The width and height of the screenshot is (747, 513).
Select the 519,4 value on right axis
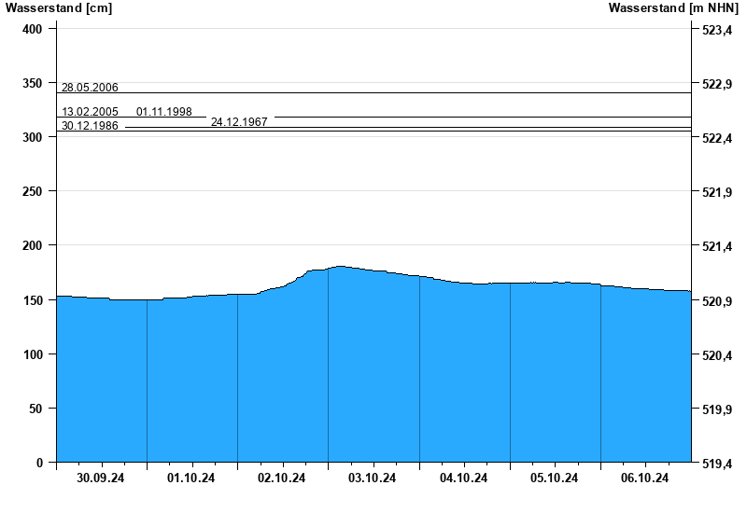click(716, 464)
